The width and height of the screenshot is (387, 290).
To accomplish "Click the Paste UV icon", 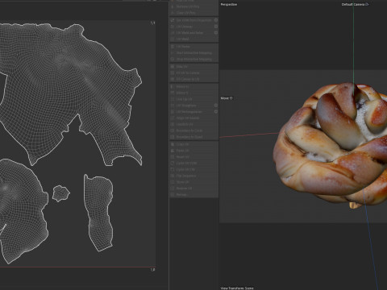I will coord(173,151).
